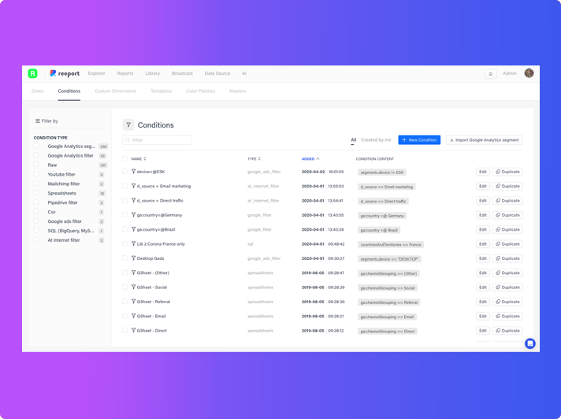Click the green R workspace icon

pos(32,73)
